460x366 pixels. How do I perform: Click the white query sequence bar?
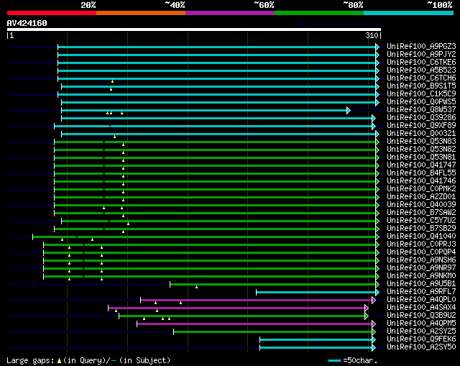(194, 29)
